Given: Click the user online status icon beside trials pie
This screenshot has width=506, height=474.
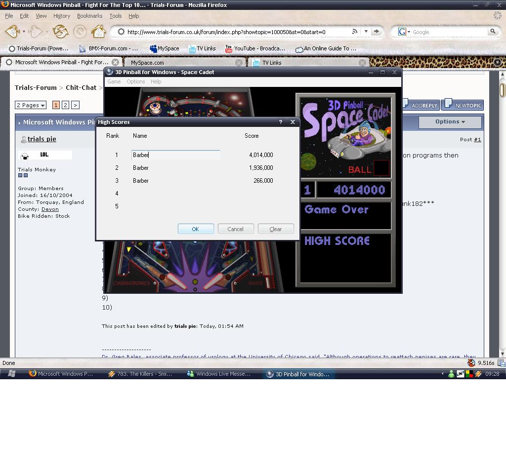Looking at the screenshot, I should [24, 139].
